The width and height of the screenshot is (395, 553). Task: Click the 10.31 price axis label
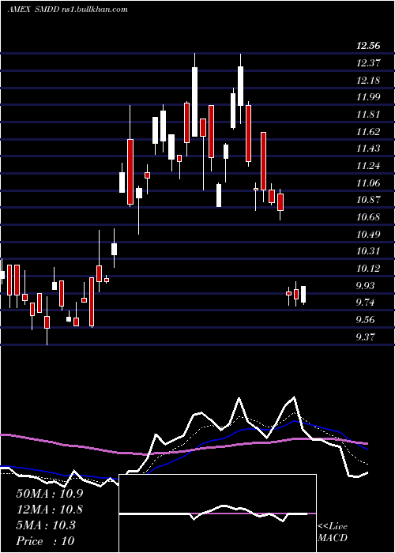[368, 251]
